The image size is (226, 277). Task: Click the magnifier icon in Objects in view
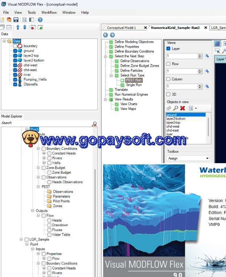click(x=176, y=108)
